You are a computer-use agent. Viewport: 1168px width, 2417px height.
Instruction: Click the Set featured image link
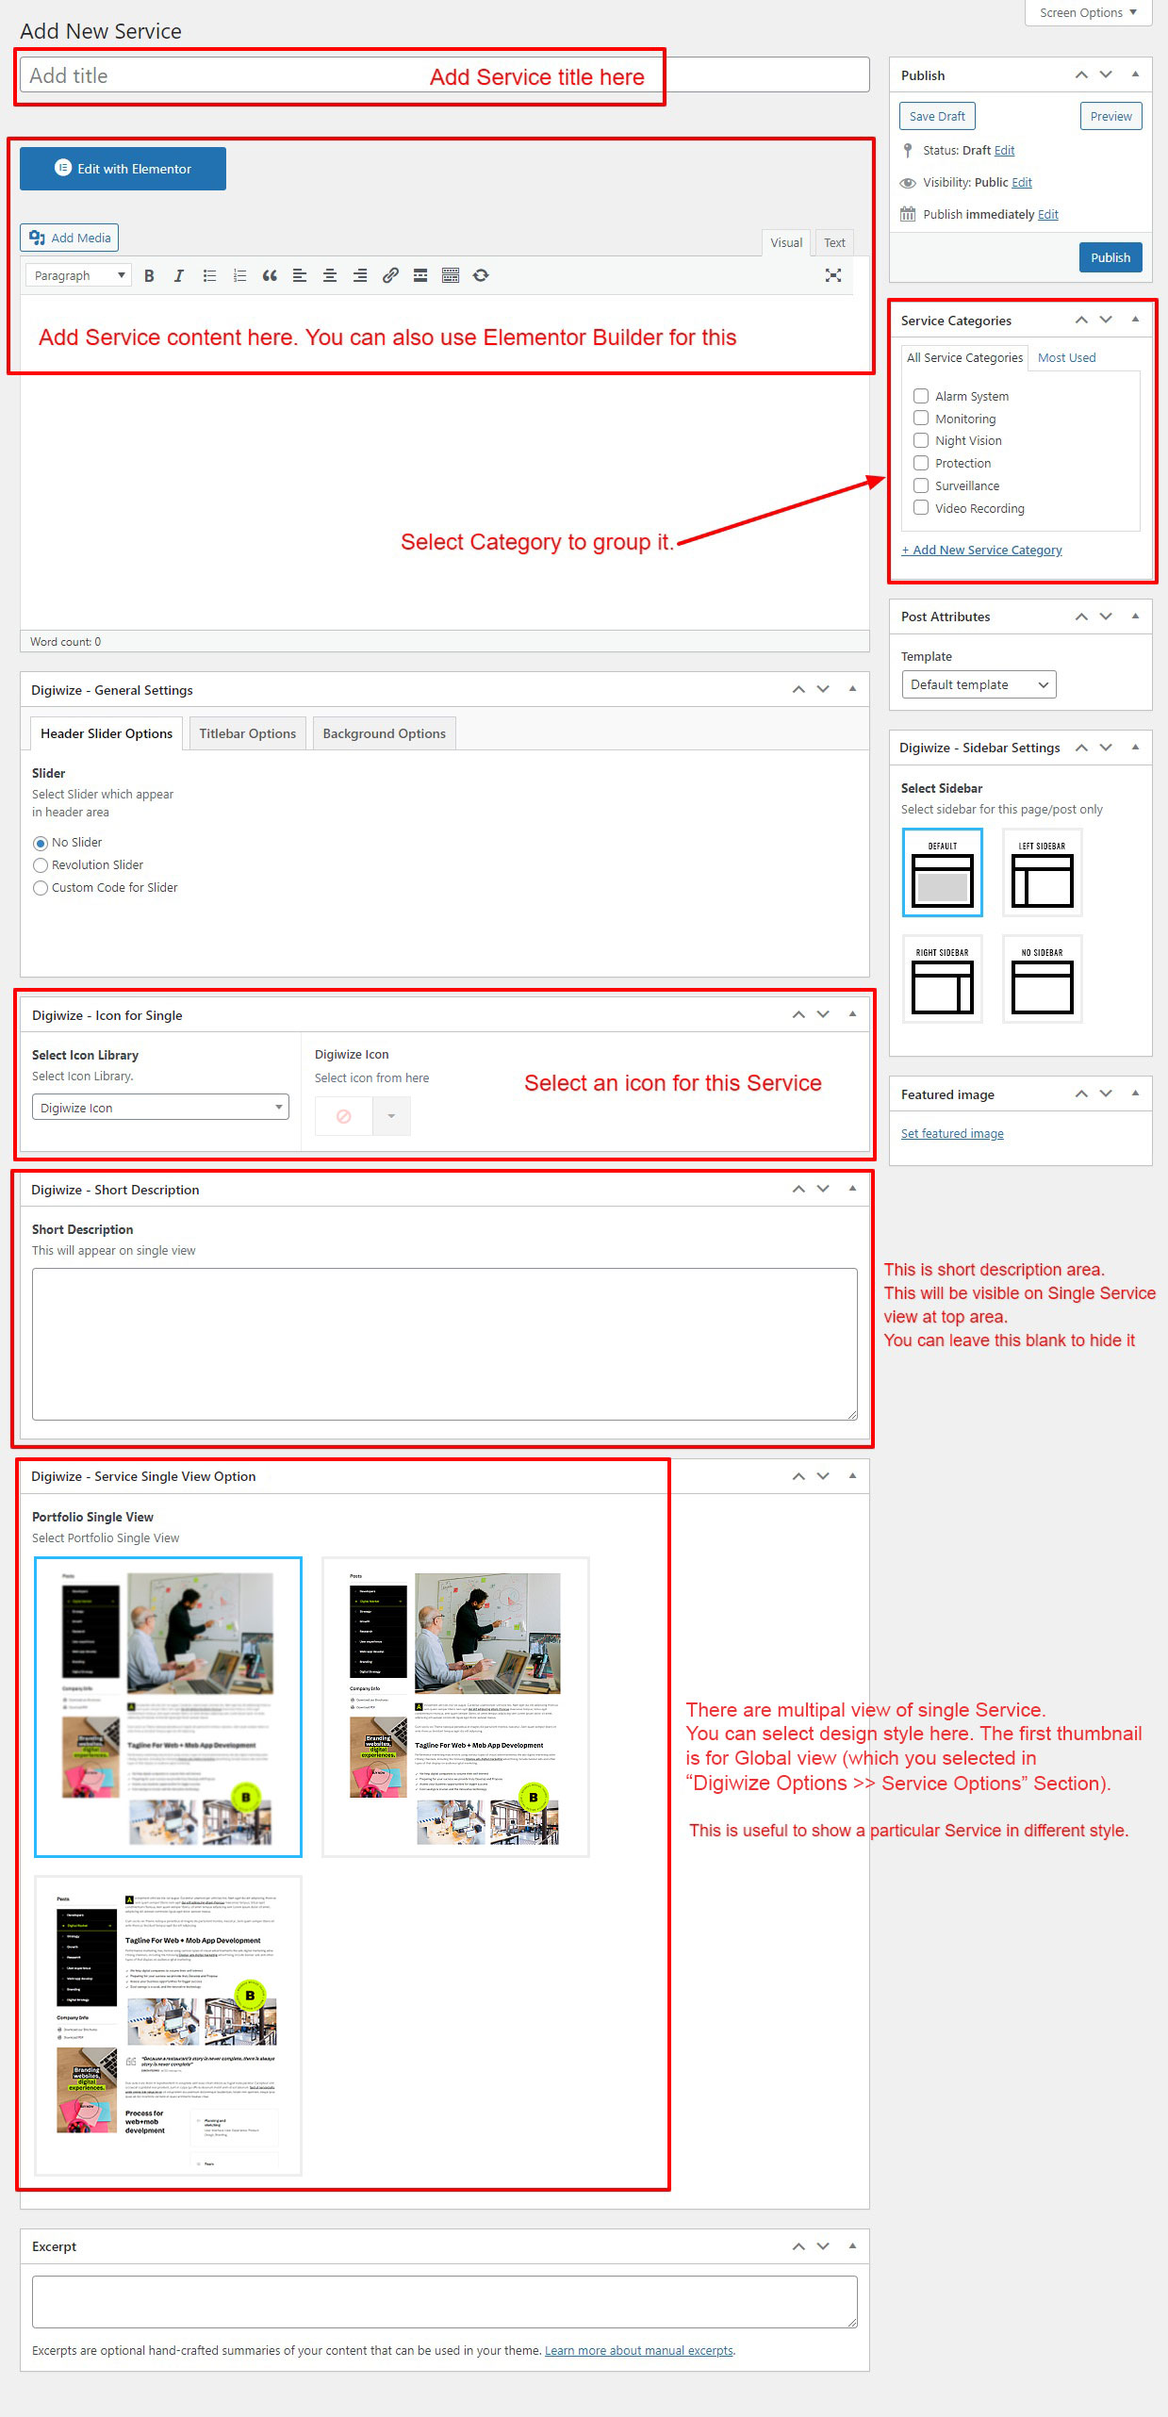(952, 1133)
